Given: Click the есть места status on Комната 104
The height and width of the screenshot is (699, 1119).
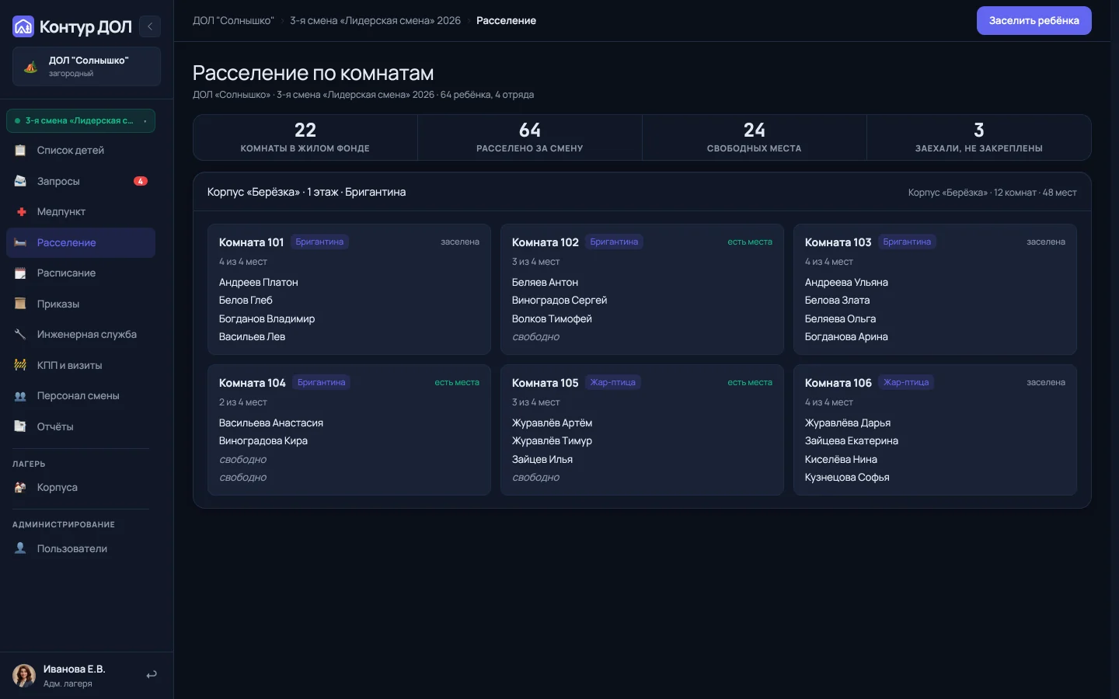Looking at the screenshot, I should (x=457, y=382).
